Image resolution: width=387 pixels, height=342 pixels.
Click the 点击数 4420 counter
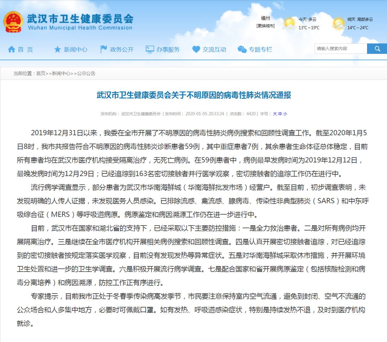(242, 114)
